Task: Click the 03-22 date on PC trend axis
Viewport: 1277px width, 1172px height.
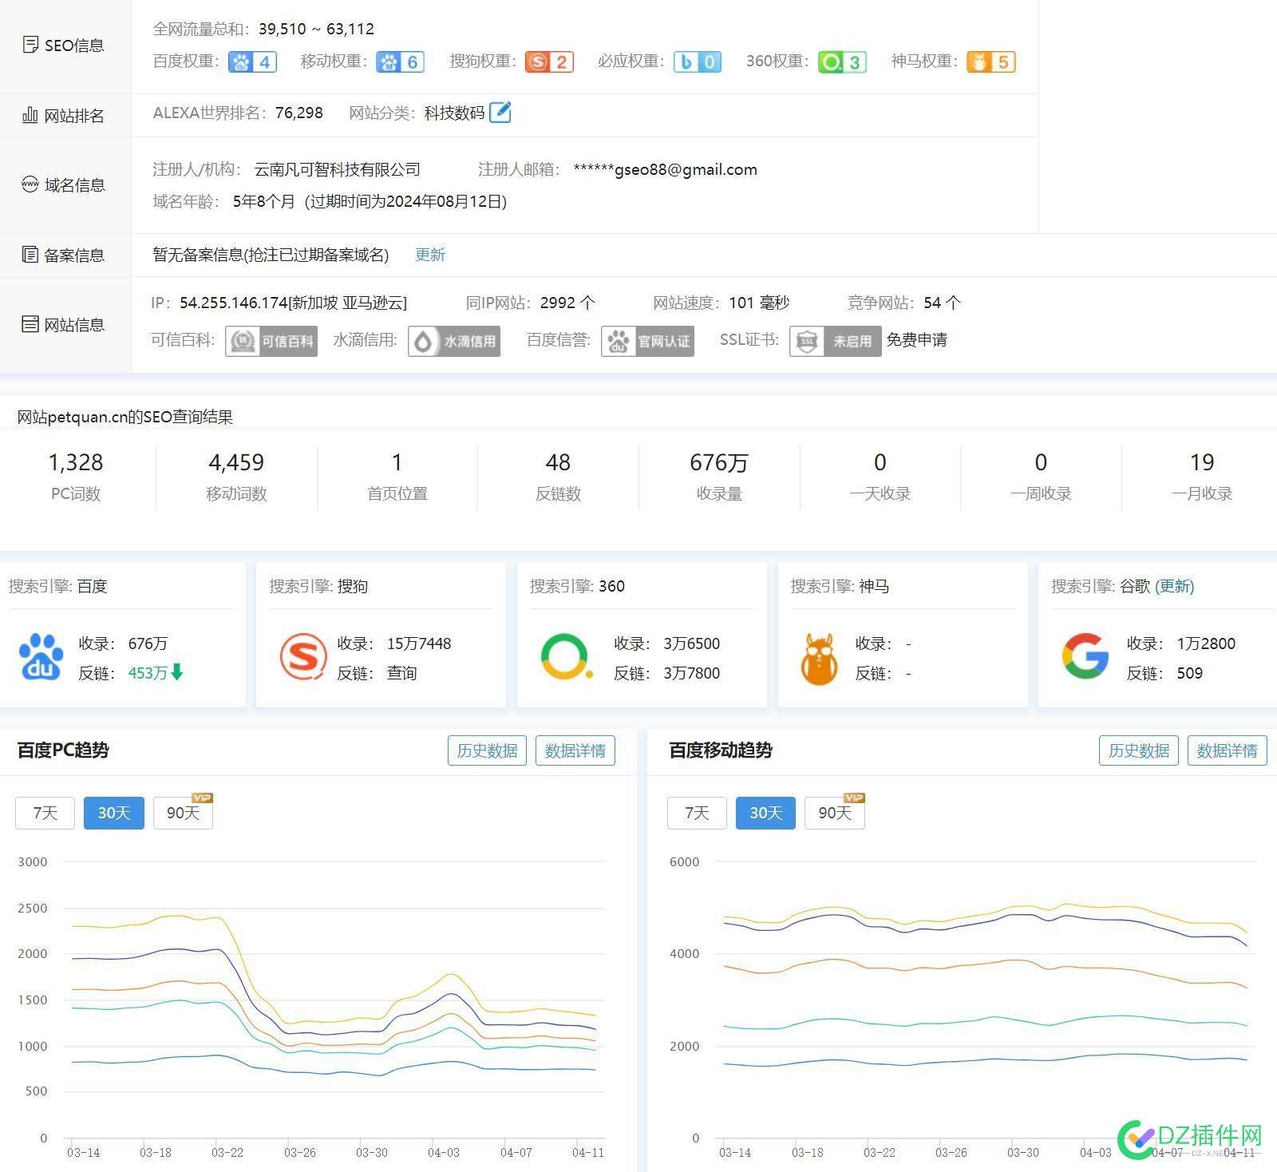Action: [227, 1152]
